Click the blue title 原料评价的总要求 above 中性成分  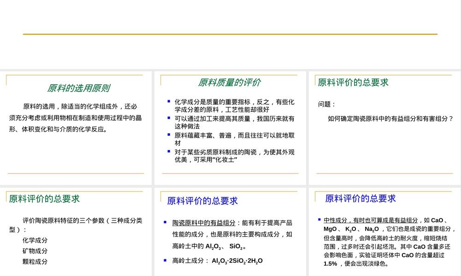[361, 199]
